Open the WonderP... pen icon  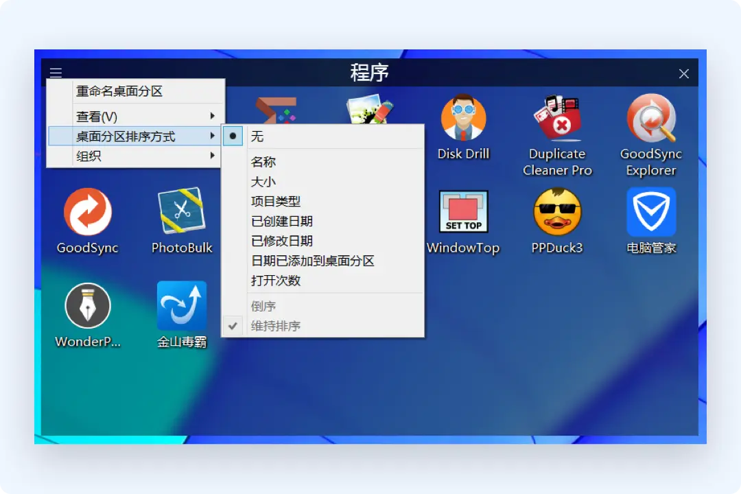[87, 306]
